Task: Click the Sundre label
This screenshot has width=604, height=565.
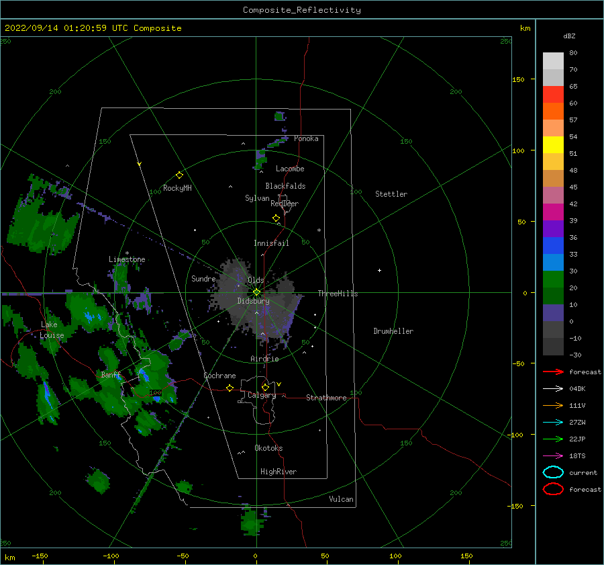Action: [x=203, y=279]
